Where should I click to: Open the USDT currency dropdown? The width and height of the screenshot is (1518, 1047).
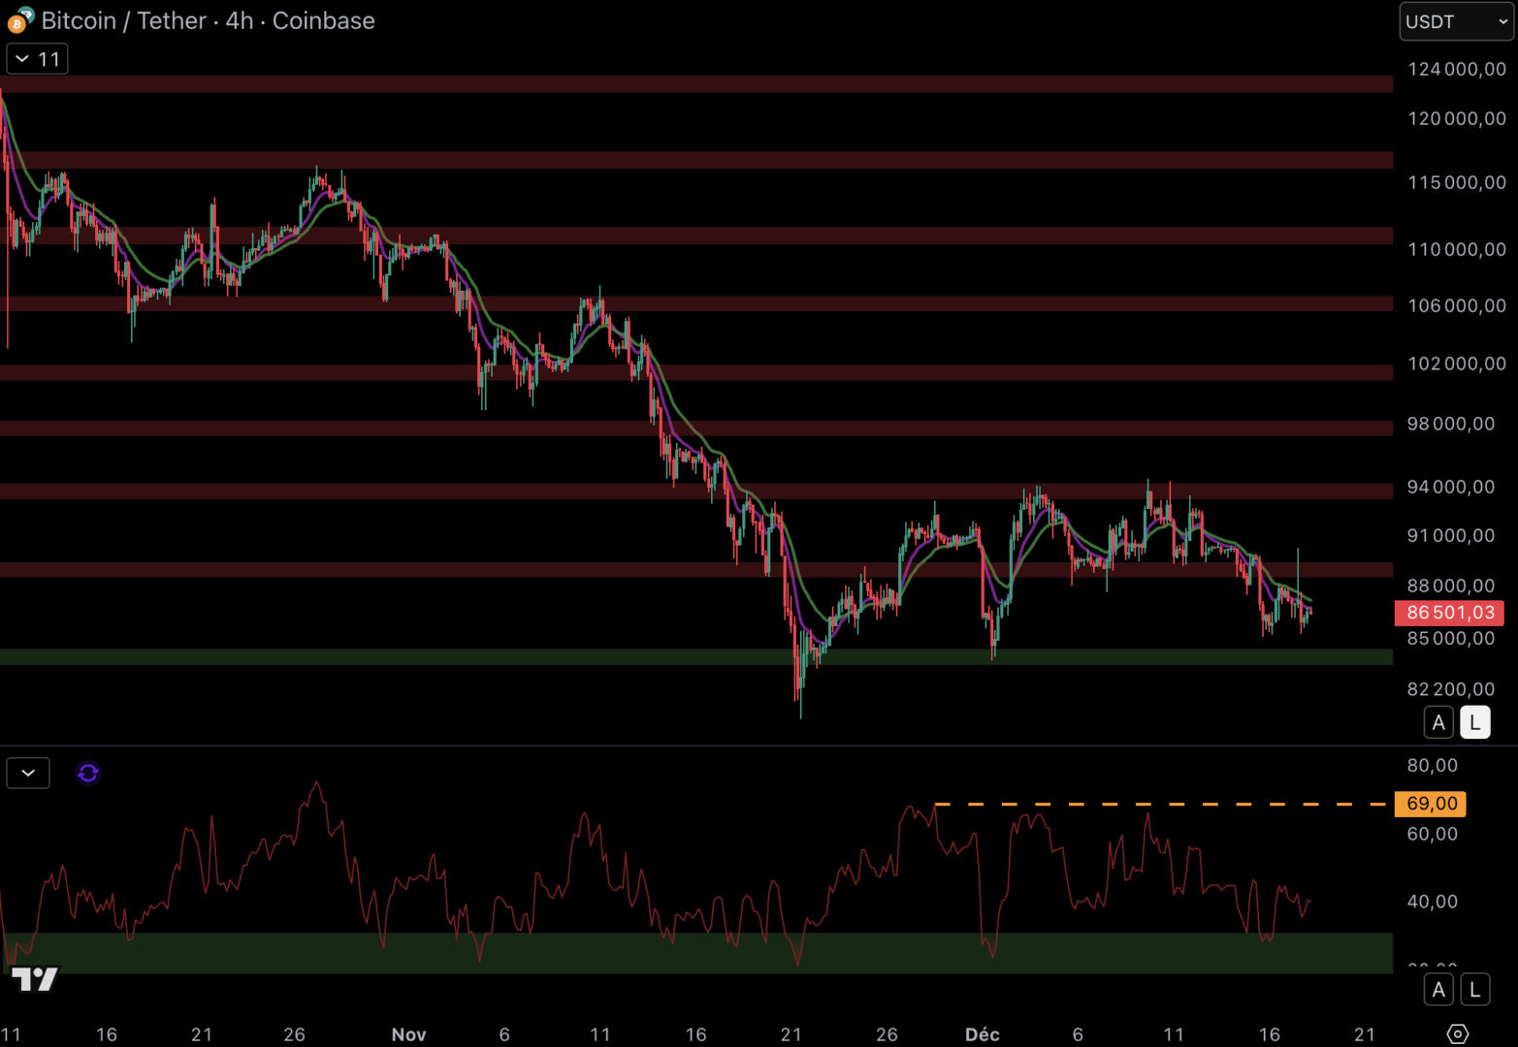pos(1455,21)
